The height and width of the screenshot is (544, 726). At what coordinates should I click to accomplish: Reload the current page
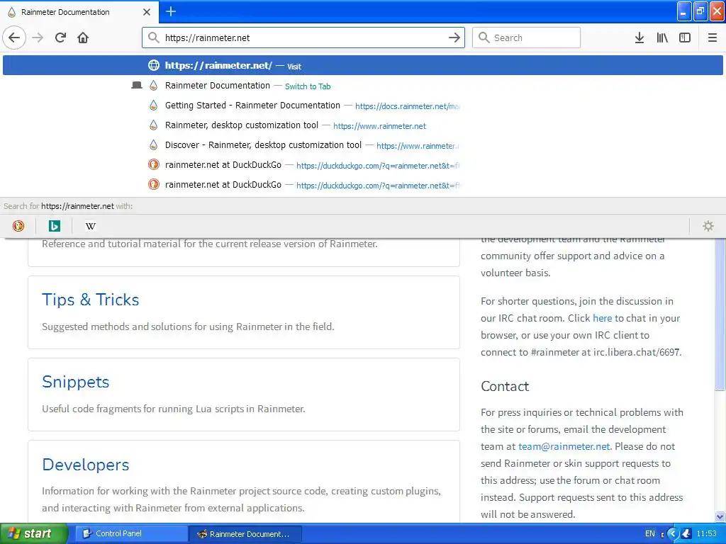61,38
